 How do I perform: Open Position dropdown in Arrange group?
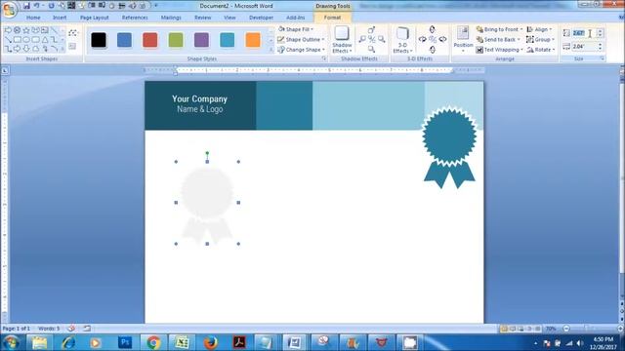[463, 40]
